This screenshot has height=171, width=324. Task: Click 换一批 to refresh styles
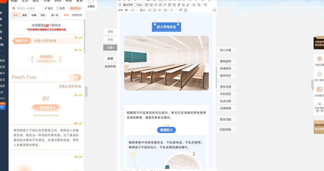coord(55,15)
